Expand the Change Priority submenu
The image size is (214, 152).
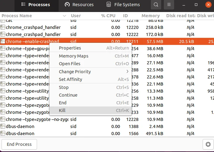point(90,71)
